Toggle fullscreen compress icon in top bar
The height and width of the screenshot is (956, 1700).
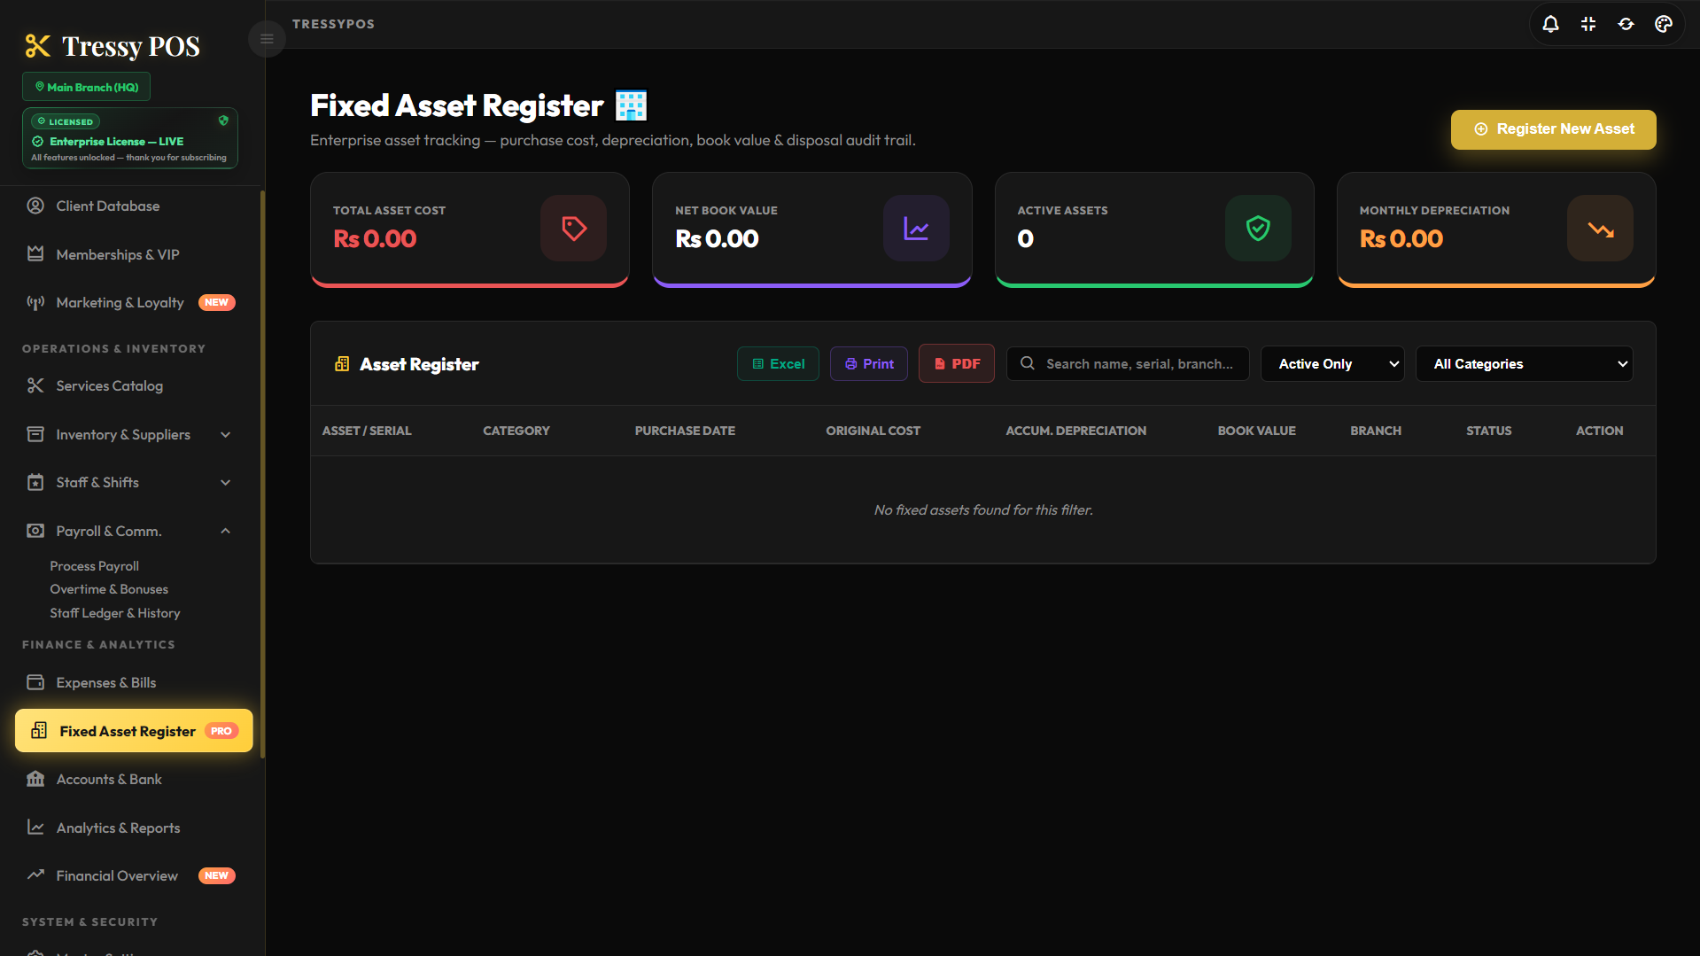[x=1588, y=24]
